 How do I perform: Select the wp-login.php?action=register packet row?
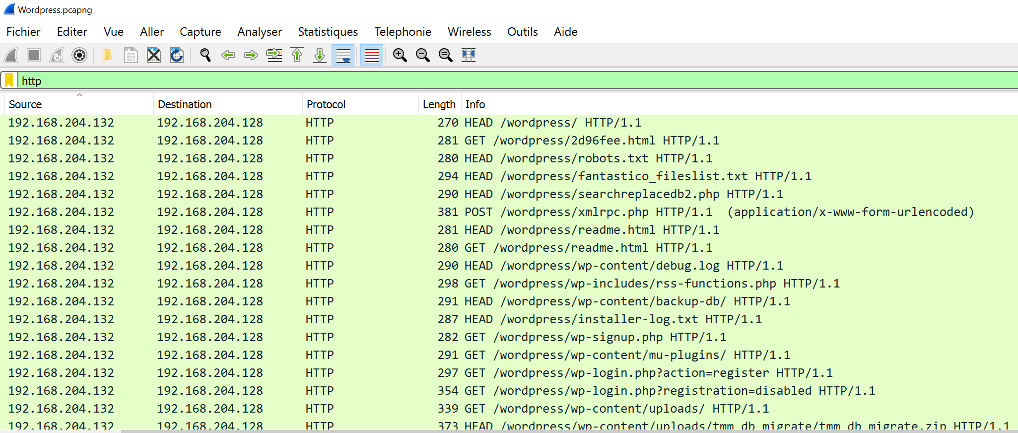pos(509,373)
